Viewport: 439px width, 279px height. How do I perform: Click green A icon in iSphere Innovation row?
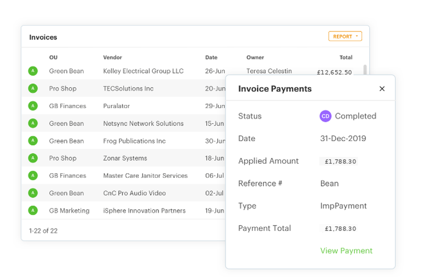coord(33,210)
